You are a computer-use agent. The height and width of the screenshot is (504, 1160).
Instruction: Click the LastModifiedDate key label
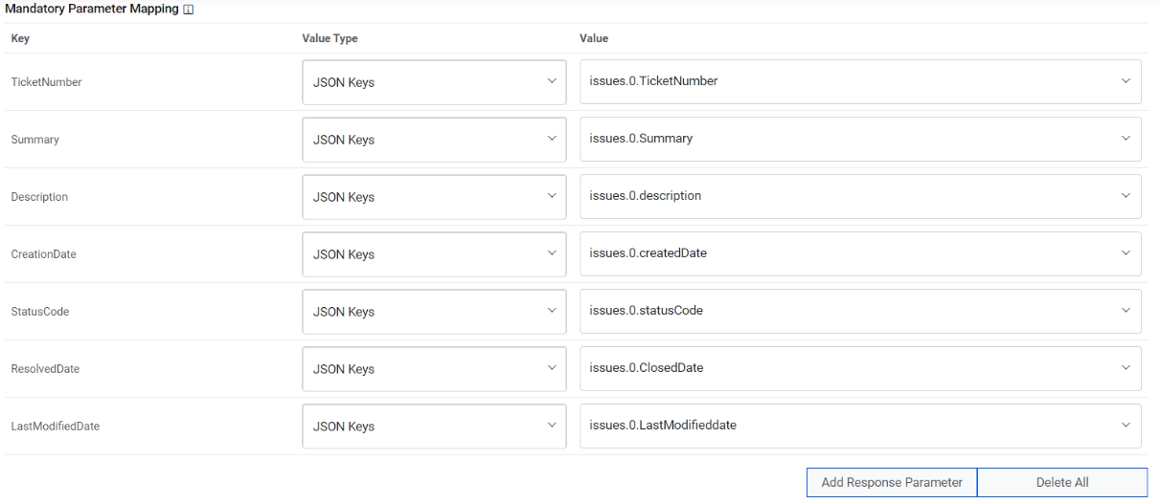click(x=55, y=427)
